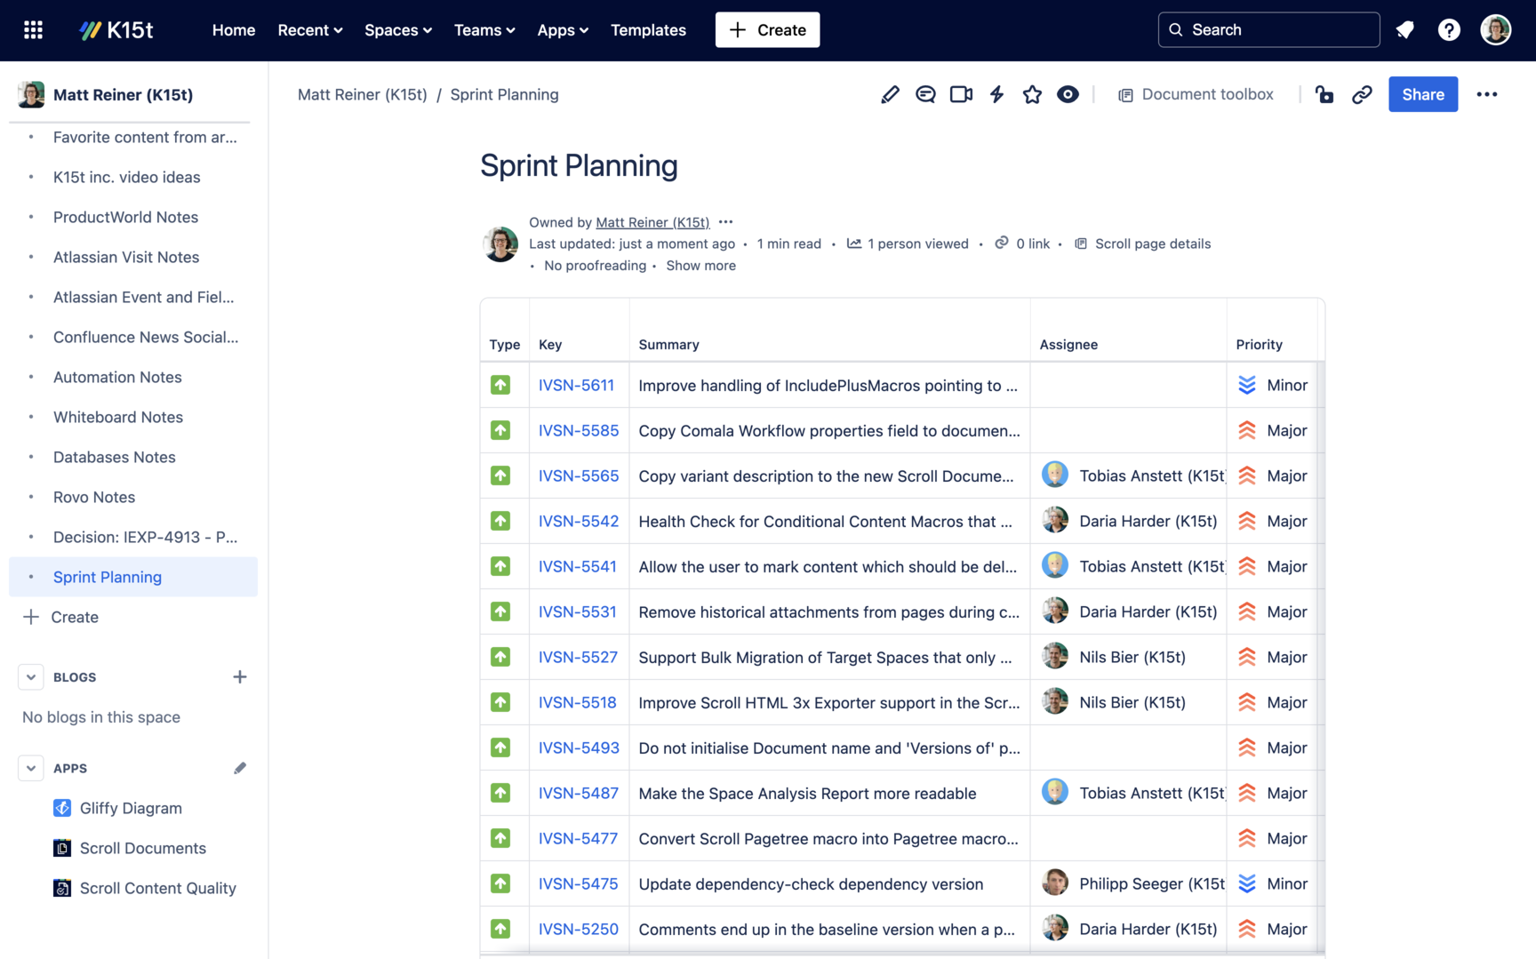
Task: Record a video with the camera icon
Action: click(960, 94)
